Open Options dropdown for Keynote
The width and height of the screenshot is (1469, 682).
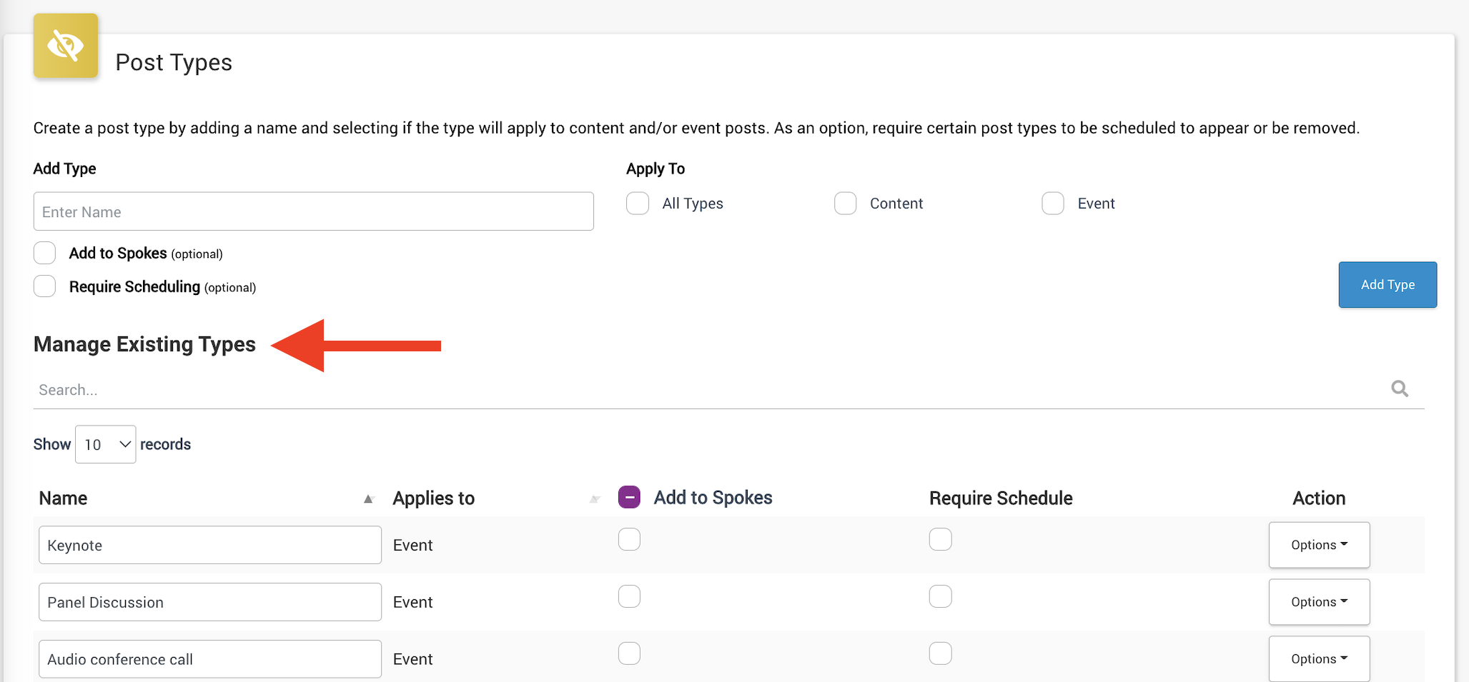click(1319, 545)
